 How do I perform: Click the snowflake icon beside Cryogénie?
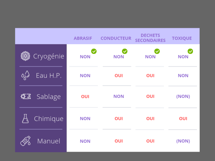point(25,56)
